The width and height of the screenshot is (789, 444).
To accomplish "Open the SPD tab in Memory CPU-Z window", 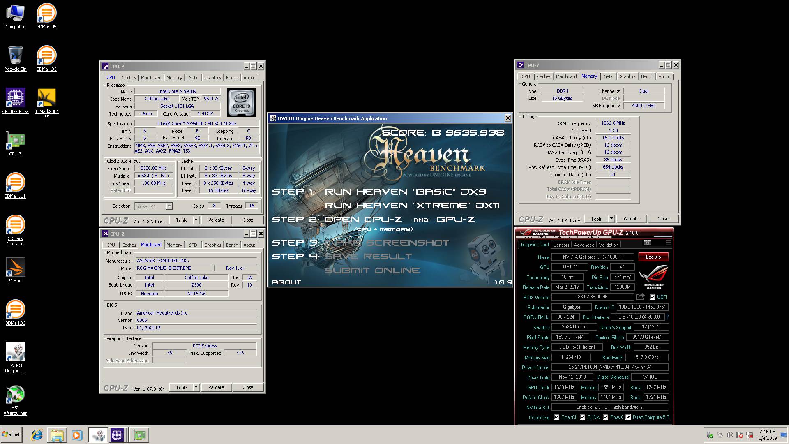I will pos(608,76).
